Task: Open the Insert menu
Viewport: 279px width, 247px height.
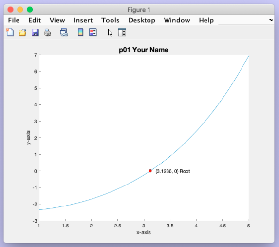Action: tap(83, 20)
